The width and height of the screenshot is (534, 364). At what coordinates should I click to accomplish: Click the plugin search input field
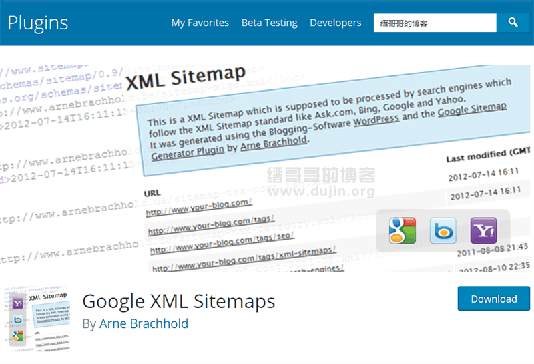435,23
